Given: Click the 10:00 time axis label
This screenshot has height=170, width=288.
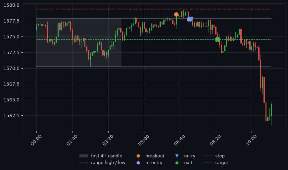Looking at the screenshot, I should tap(251, 140).
